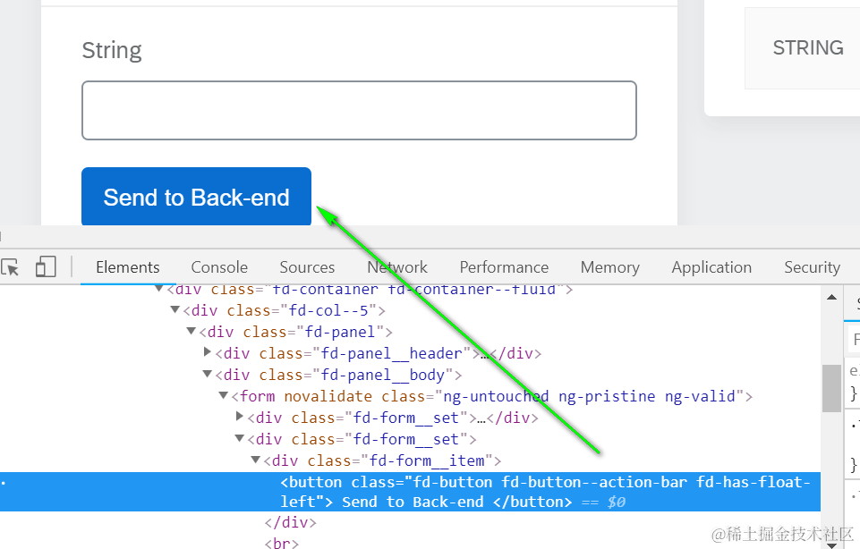Toggle the device toolbar icon
Image resolution: width=860 pixels, height=549 pixels.
point(46,266)
